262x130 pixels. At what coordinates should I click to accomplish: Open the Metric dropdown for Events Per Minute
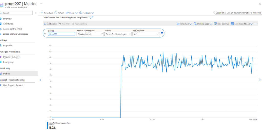pos(118,34)
